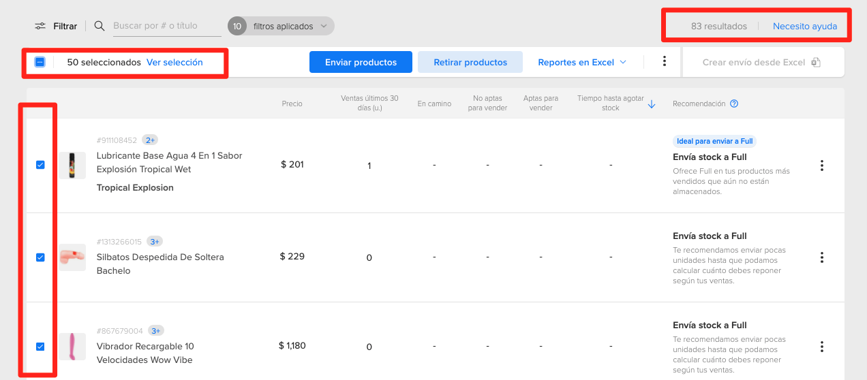Click the product ID #911108452
The width and height of the screenshot is (867, 380).
(x=117, y=140)
